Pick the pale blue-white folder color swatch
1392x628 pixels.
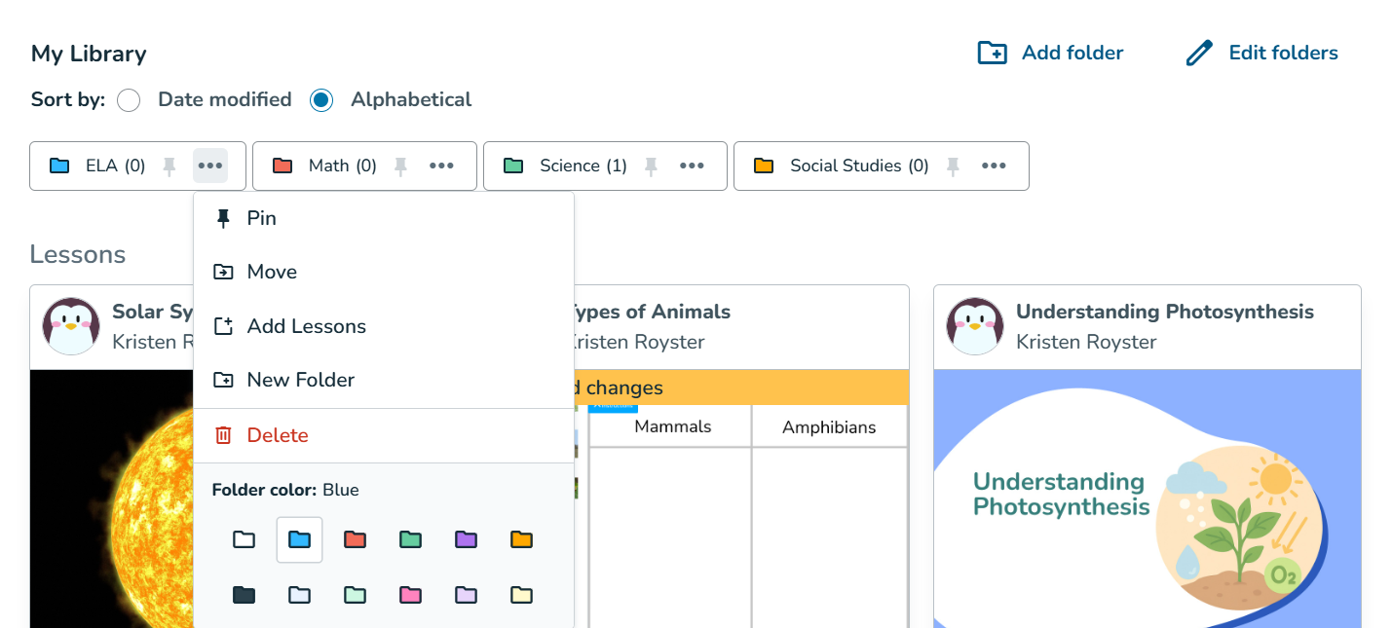(299, 595)
